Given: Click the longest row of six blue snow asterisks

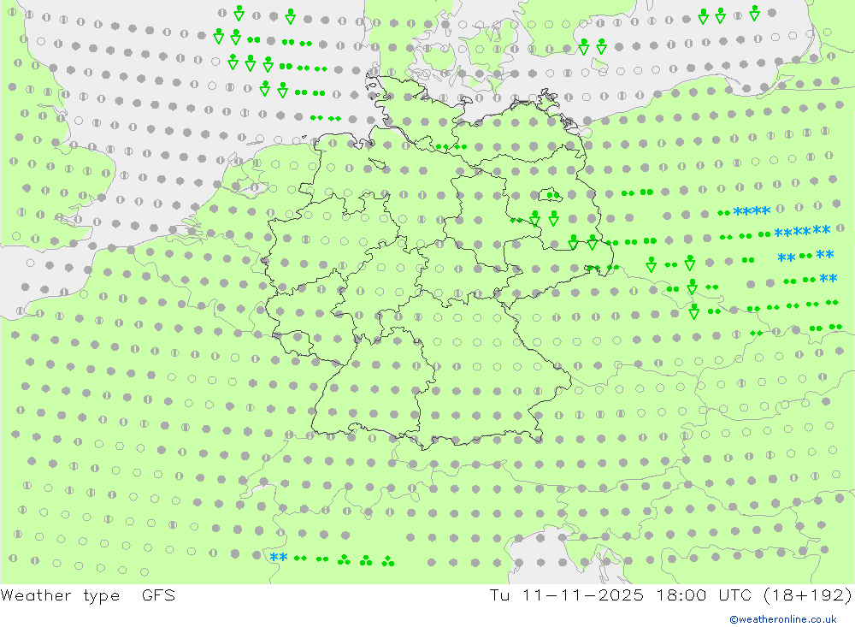Looking at the screenshot, I should point(802,231).
